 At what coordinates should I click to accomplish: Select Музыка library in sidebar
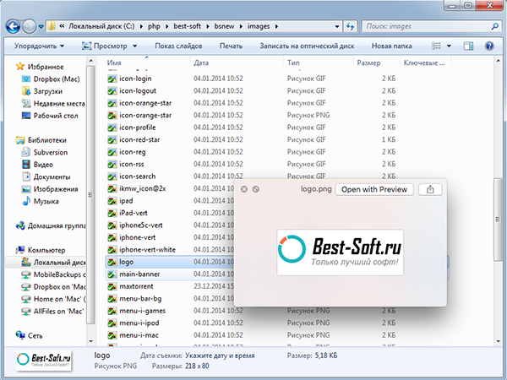coord(46,202)
